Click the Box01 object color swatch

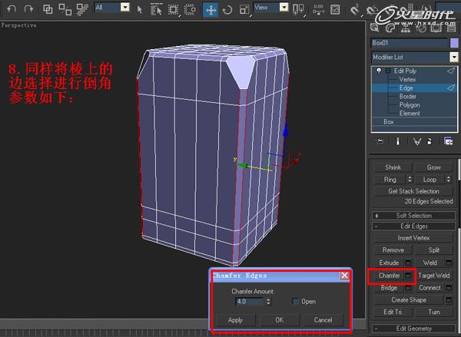click(x=454, y=43)
